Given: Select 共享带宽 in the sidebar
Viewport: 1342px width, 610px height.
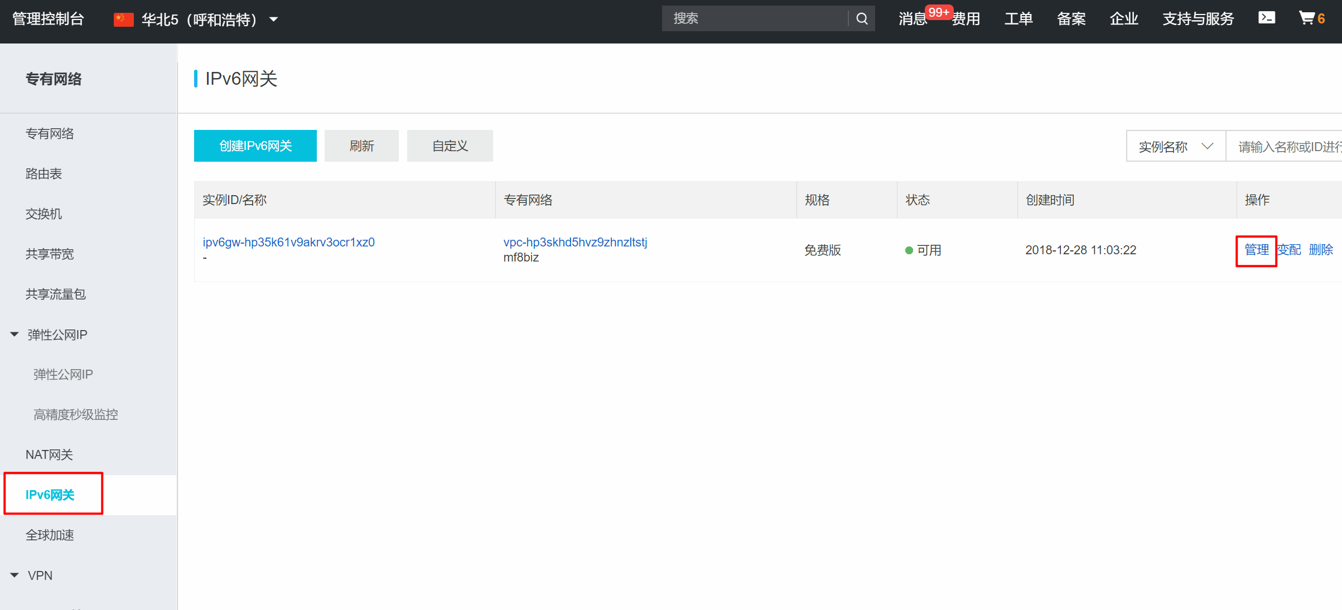Looking at the screenshot, I should tap(50, 254).
